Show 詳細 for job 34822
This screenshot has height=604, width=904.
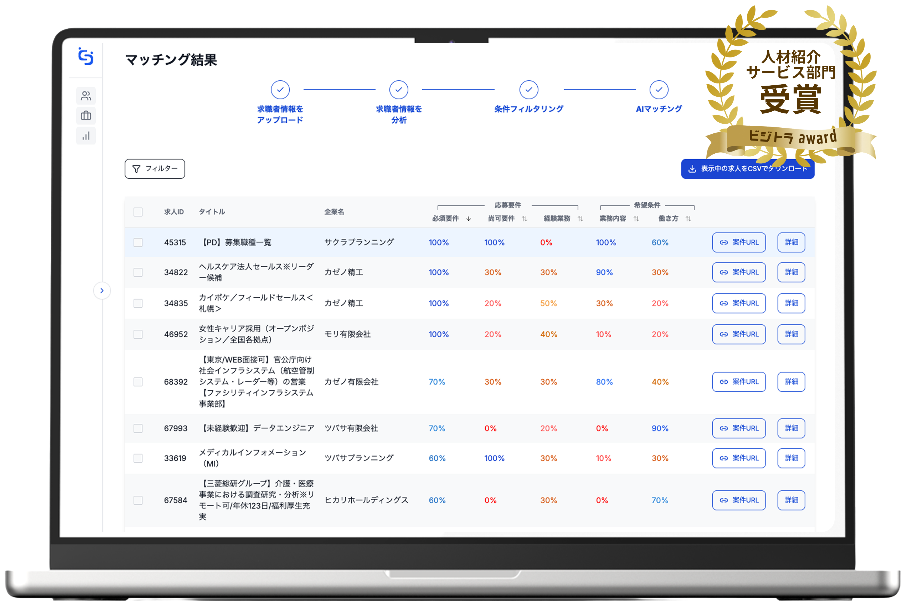click(x=791, y=272)
